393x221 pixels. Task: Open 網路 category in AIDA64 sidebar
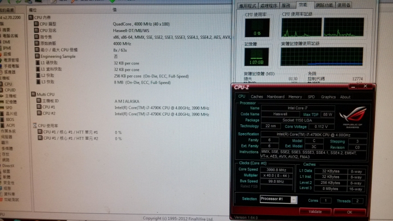pyautogui.click(x=6, y=160)
